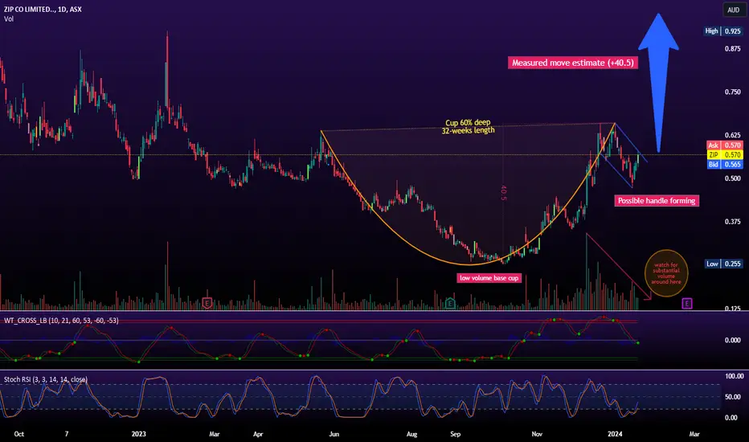Click the 0.375 price axis value
749x442 pixels.
(732, 221)
